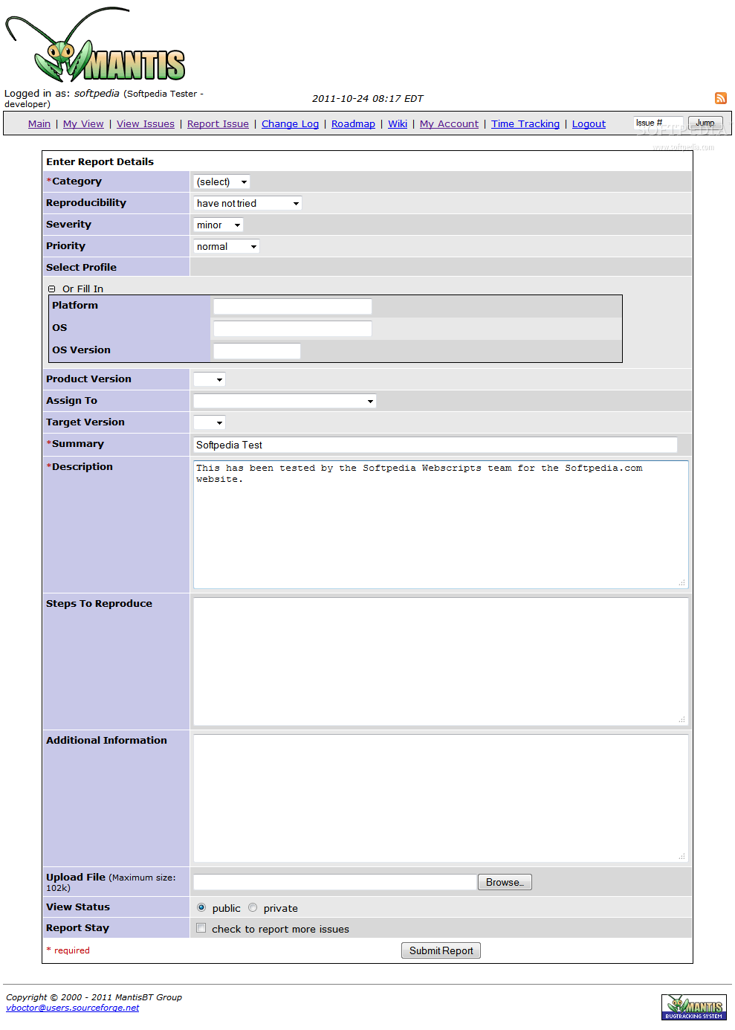Image resolution: width=735 pixels, height=1030 pixels.
Task: Open the Wiki link
Action: pos(398,124)
